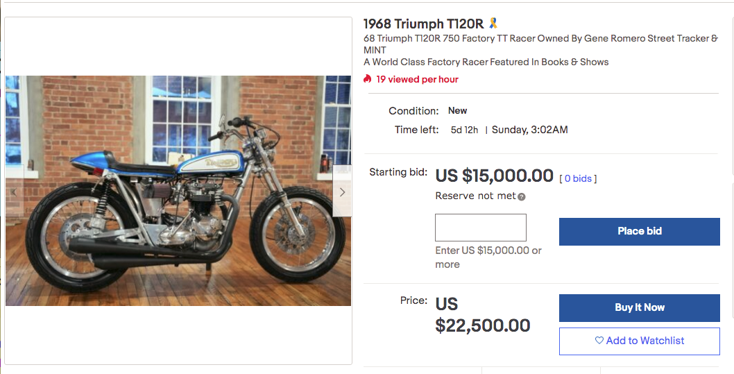This screenshot has height=374, width=734.
Task: Click the next image arrow on the photo
Action: (342, 192)
